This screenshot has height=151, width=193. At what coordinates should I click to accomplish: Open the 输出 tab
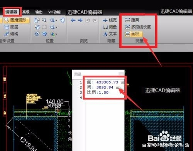click(x=39, y=12)
